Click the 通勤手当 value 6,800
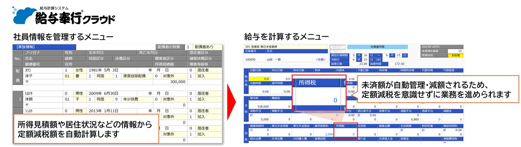The image size is (521, 147). (415, 119)
